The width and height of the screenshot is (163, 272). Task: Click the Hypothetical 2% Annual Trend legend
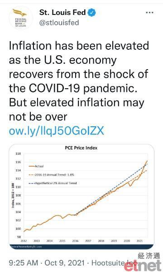click(53, 183)
